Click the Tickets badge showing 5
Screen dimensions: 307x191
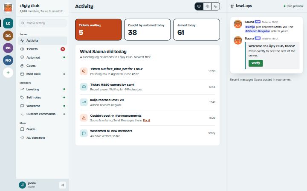tap(63, 49)
